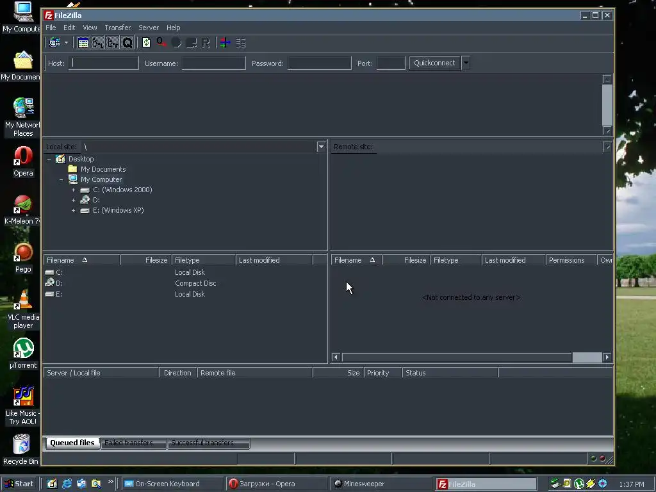
Task: Disconnect from server icon
Action: click(x=191, y=43)
